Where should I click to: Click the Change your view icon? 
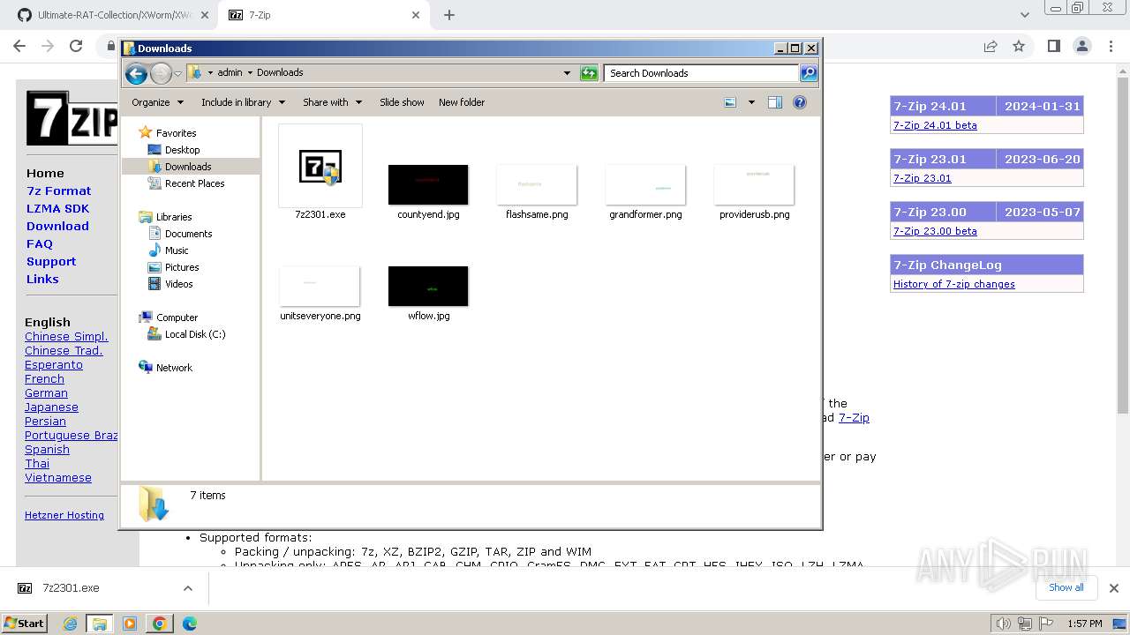coord(730,102)
